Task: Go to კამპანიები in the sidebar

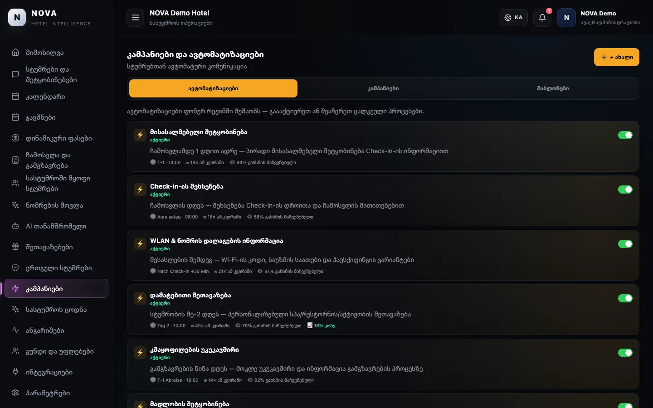Action: [x=56, y=288]
